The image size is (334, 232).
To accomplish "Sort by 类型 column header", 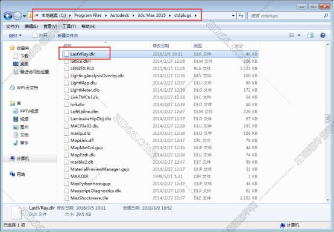I will (198, 46).
